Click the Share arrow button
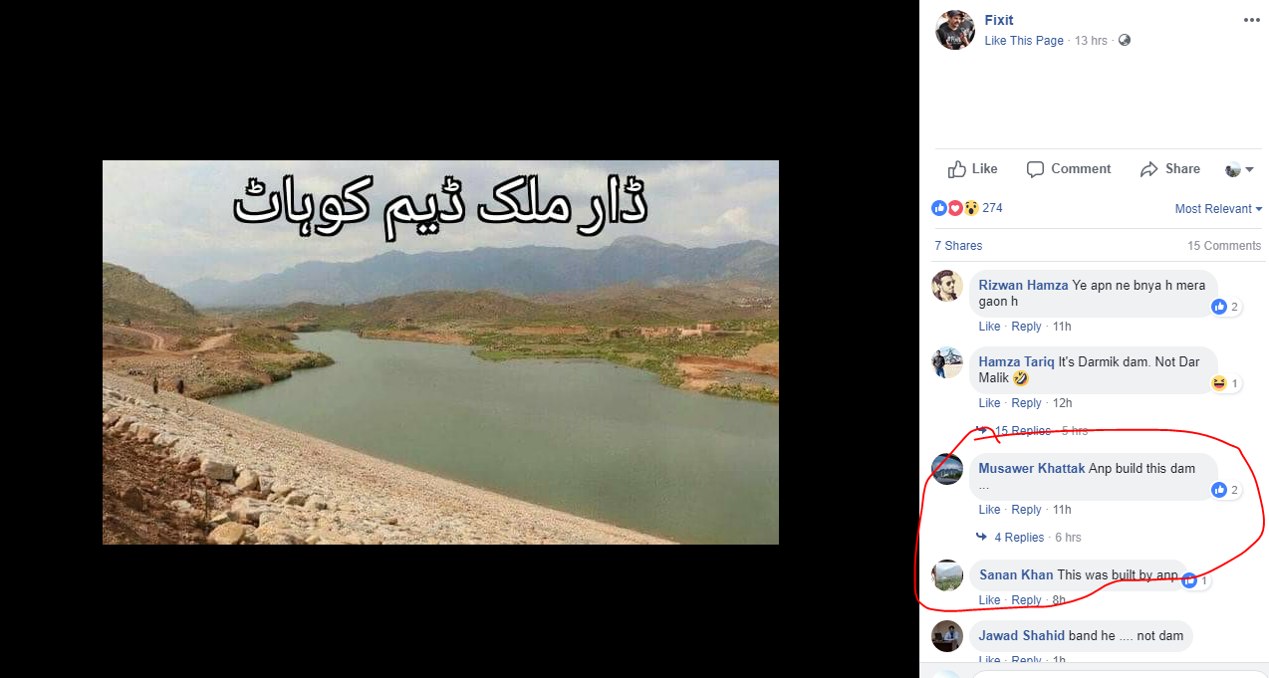The height and width of the screenshot is (678, 1269). 1170,169
